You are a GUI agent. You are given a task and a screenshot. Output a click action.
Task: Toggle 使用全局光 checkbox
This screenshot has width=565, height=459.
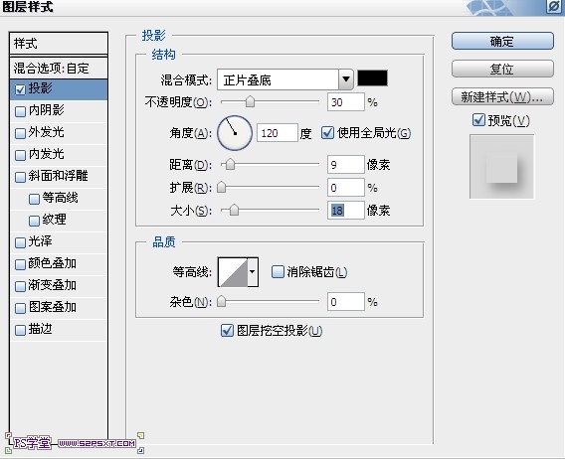click(327, 133)
